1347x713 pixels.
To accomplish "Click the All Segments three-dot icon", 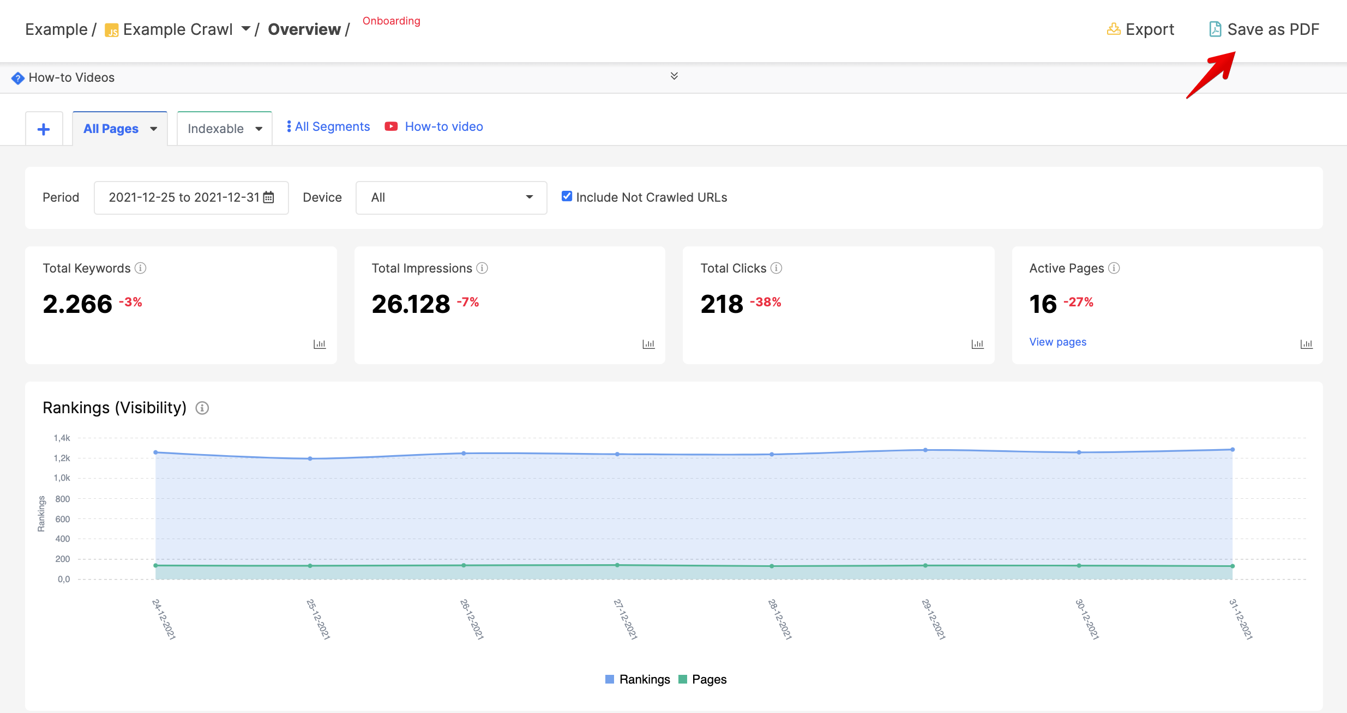I will pyautogui.click(x=288, y=126).
